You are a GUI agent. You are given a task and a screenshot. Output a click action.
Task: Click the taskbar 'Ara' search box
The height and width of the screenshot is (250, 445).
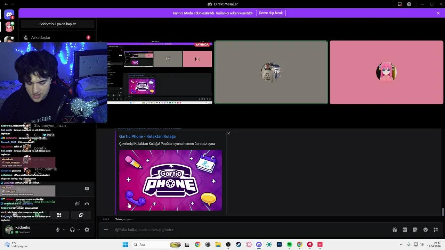point(156,244)
